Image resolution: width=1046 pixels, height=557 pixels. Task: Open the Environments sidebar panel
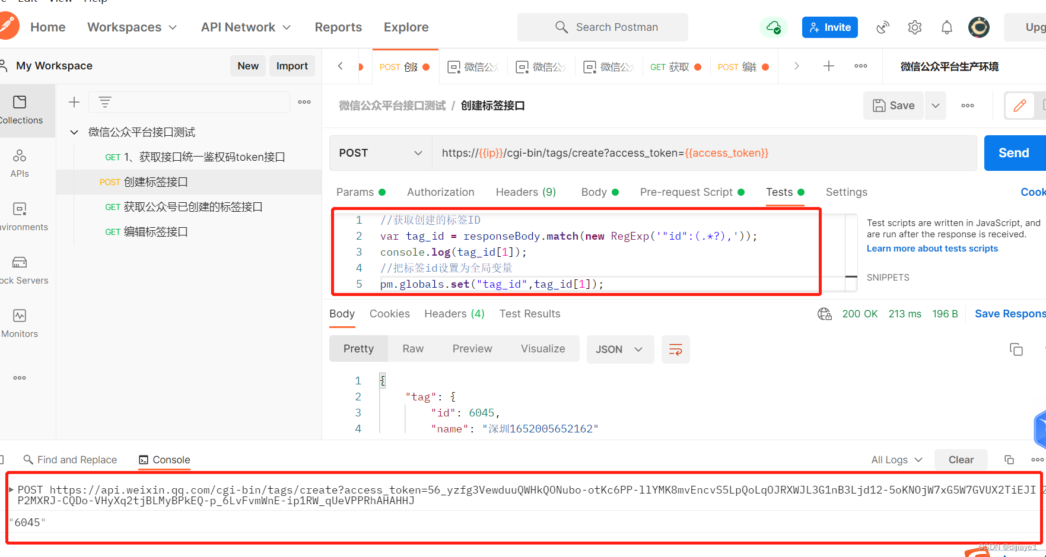tap(20, 217)
